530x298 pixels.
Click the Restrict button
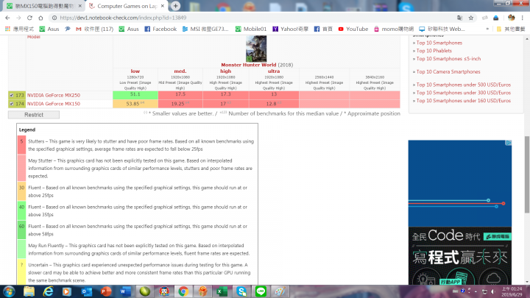tap(34, 115)
